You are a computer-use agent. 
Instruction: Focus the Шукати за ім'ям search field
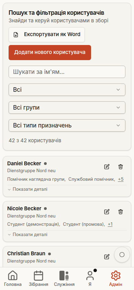click(x=67, y=72)
